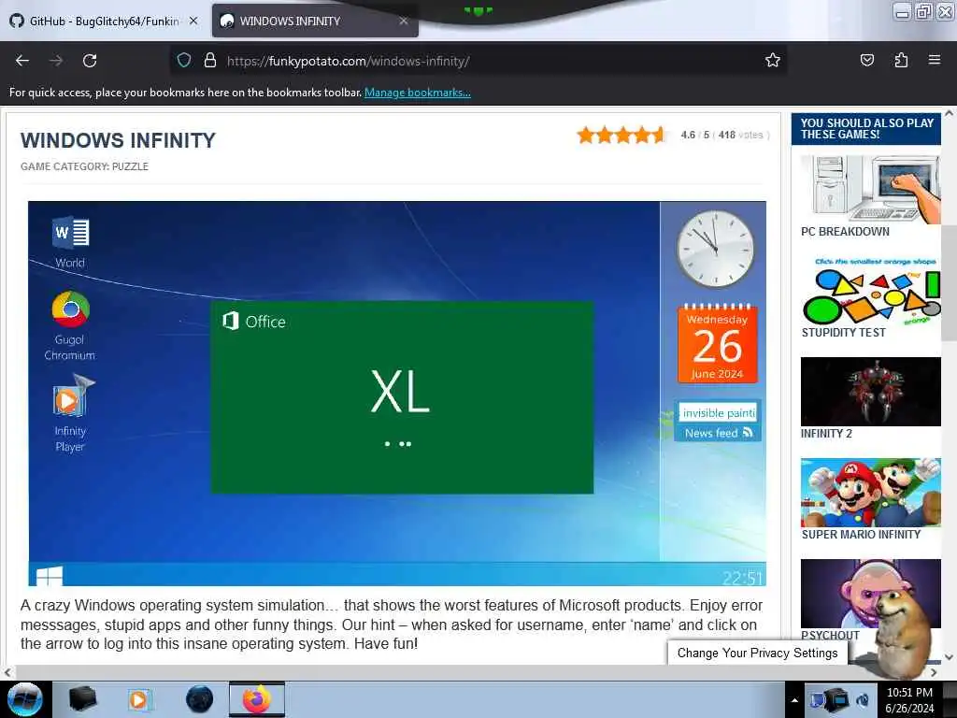Viewport: 957px width, 718px height.
Task: Open the extensions puzzle-piece icon
Action: click(901, 60)
